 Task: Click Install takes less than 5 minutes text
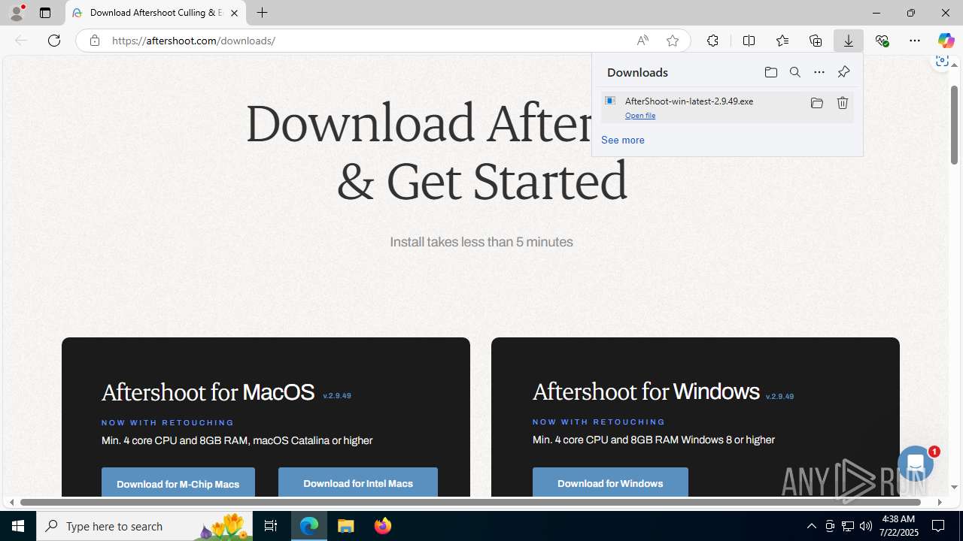click(481, 242)
